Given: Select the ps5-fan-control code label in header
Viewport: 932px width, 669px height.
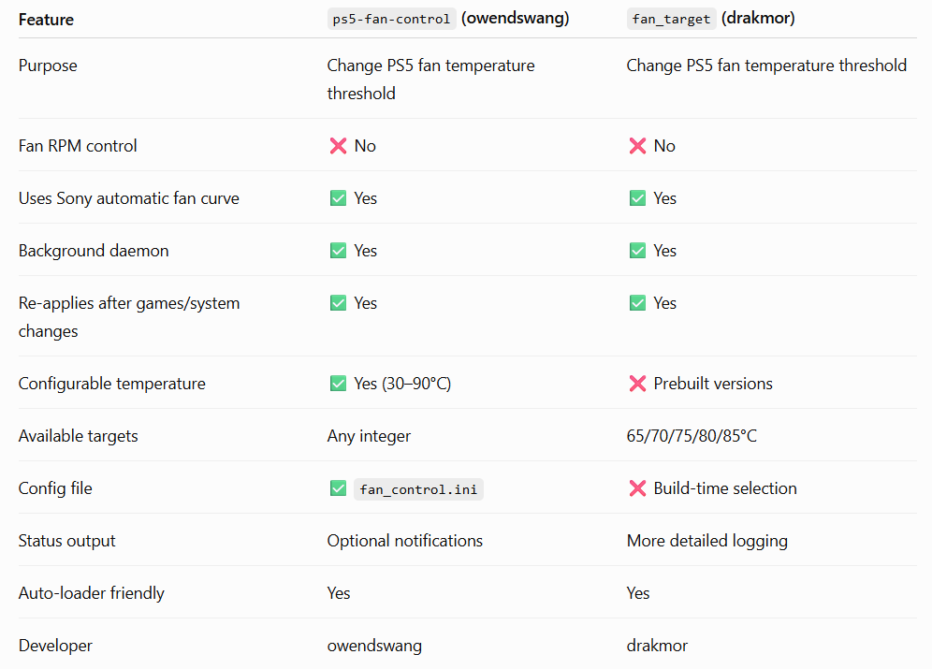Looking at the screenshot, I should pos(392,19).
